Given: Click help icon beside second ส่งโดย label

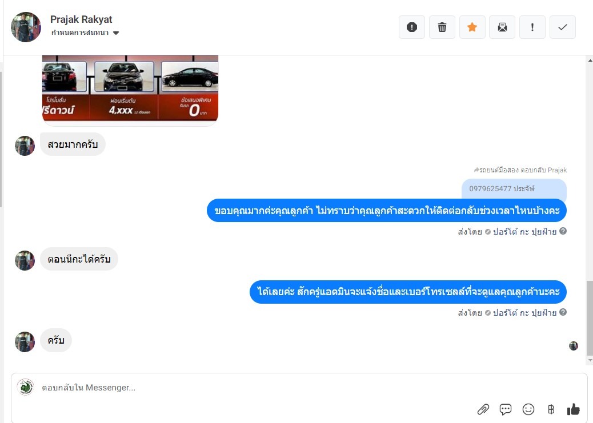Looking at the screenshot, I should tap(563, 312).
